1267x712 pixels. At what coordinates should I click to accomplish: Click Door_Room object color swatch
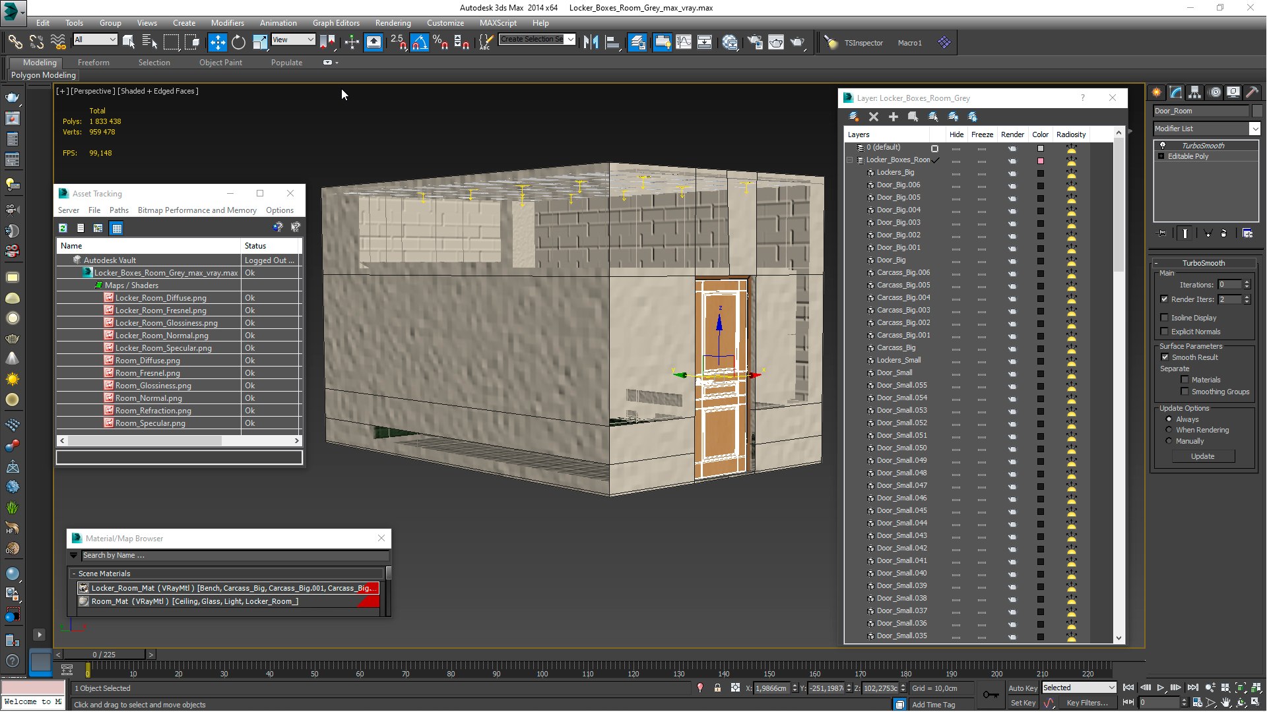pos(1257,111)
